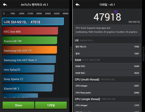
Task: Tap multi-thread CPU integer 4367 row
Action: tap(107, 86)
